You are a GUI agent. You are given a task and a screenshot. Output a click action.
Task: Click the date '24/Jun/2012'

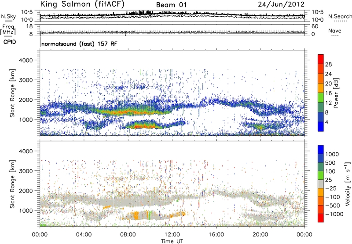pos(281,4)
